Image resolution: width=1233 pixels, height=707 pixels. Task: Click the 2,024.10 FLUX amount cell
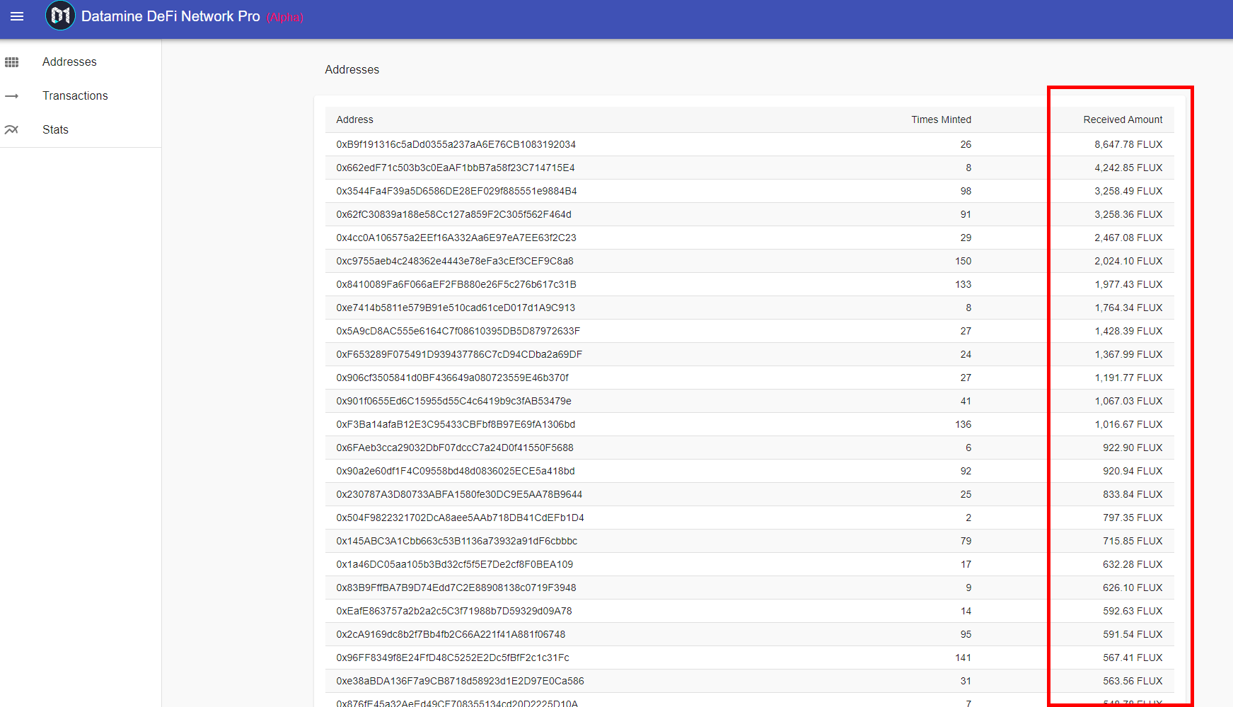(x=1128, y=261)
